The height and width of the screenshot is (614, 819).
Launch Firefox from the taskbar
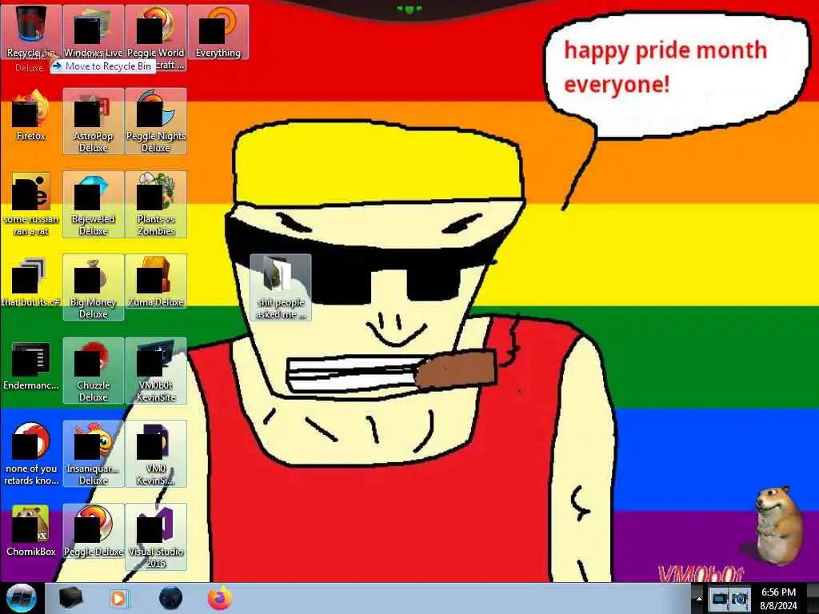point(220,598)
